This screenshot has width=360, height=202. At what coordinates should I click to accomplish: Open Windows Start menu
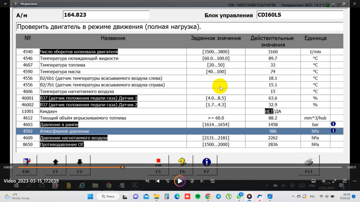tap(90, 196)
